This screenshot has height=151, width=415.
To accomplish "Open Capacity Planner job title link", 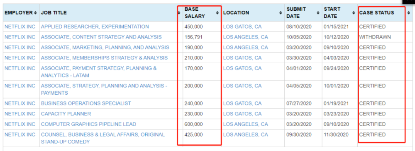I will pyautogui.click(x=66, y=114).
